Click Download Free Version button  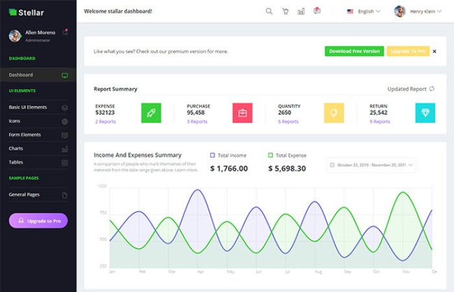[354, 51]
